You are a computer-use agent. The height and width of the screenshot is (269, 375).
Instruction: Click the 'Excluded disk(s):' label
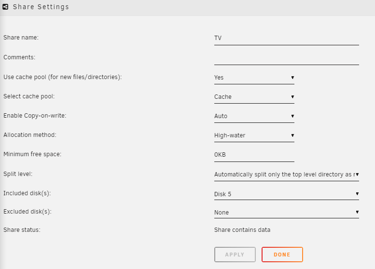tap(28, 212)
